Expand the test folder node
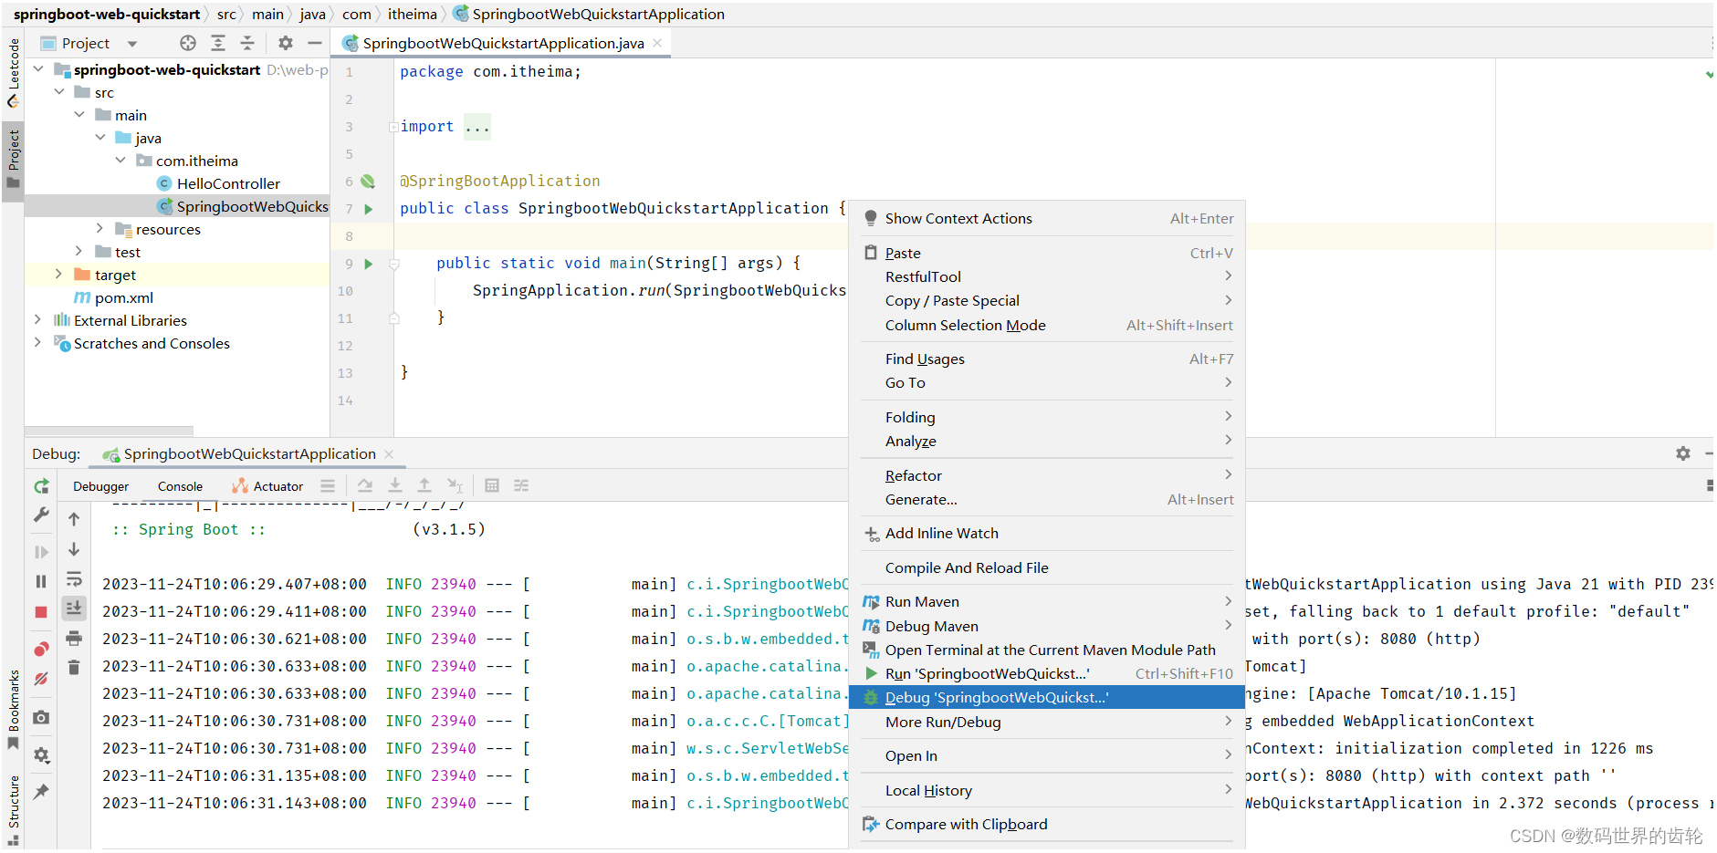Viewport: 1717px width, 853px height. coord(79,251)
